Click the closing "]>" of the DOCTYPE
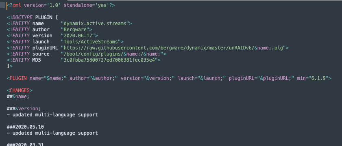Screen dimensions: 342x146 point(10,66)
